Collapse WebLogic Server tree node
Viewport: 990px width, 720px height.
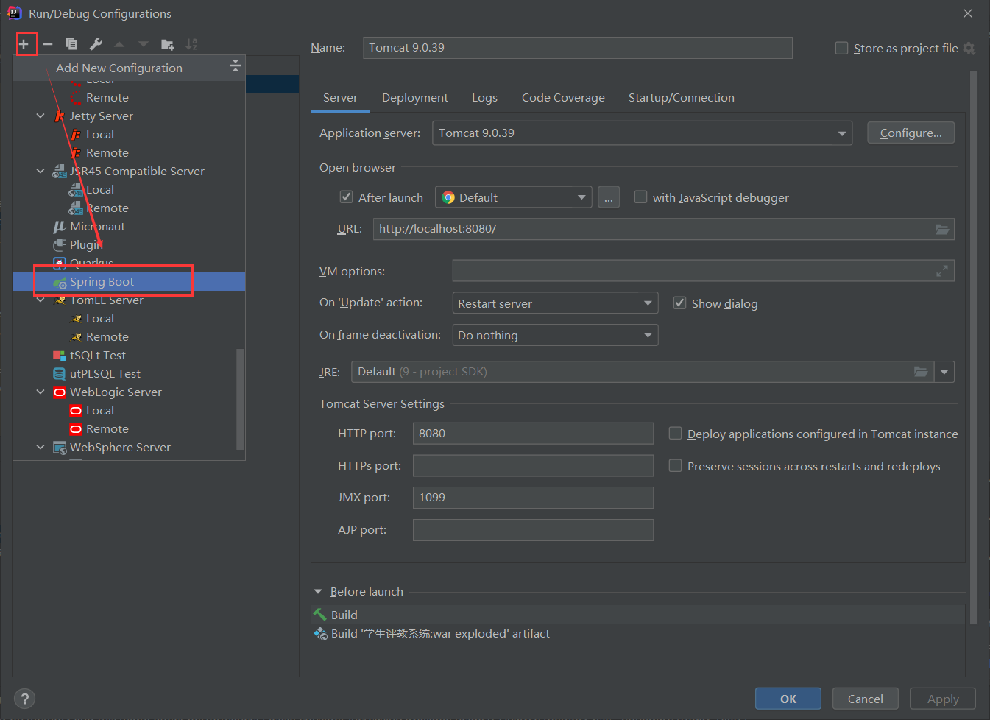[40, 392]
